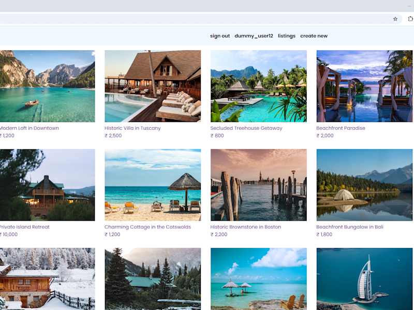Open the Secluded Treehouse Getaway photo
Screen dimensions: 414x310
(x=258, y=86)
